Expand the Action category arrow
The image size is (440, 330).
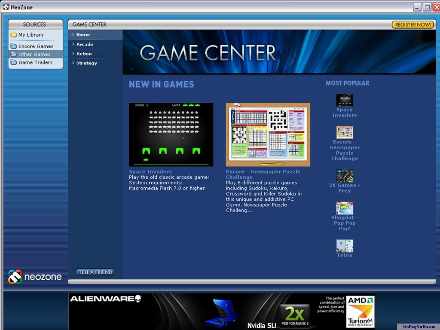[73, 54]
